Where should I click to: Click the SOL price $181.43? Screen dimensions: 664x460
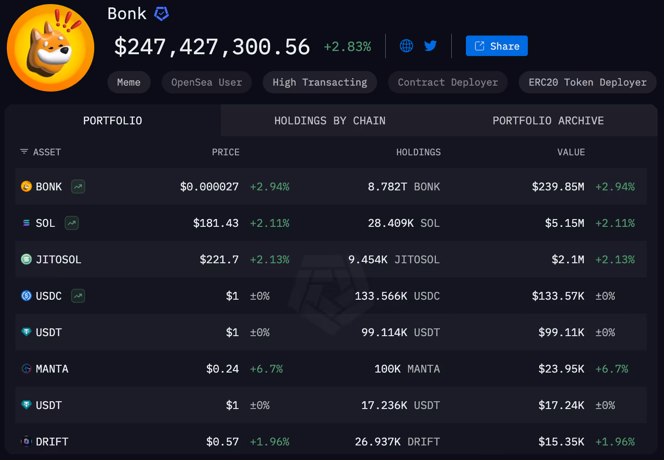point(216,223)
